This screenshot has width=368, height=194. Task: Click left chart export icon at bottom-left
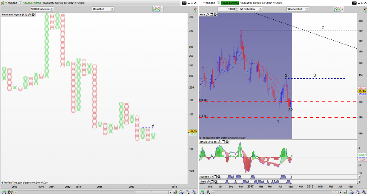click(4, 192)
